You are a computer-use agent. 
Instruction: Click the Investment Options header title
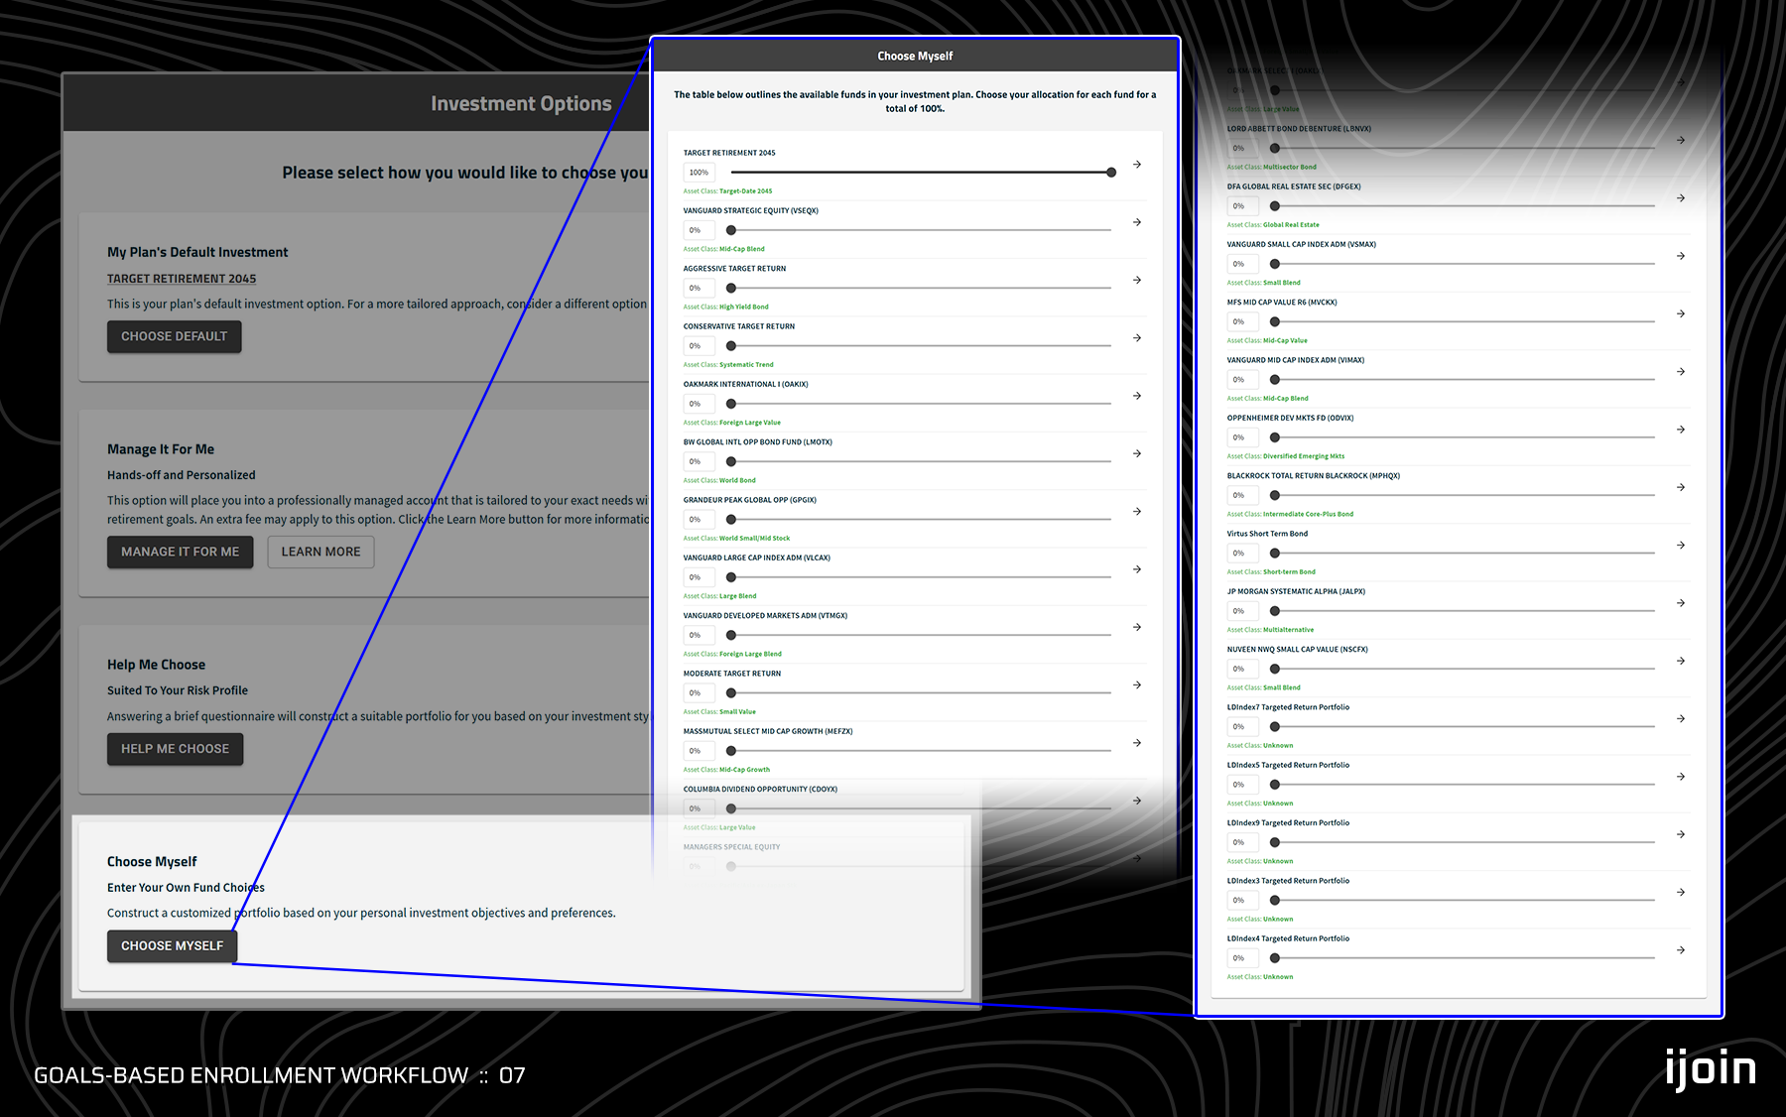(x=521, y=103)
